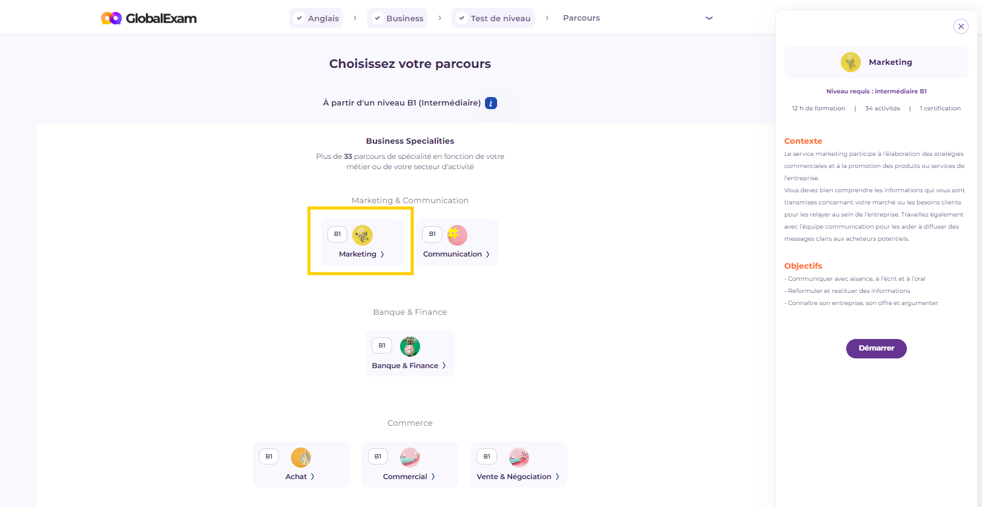The height and width of the screenshot is (507, 982).
Task: Click the Marketing header in side panel
Action: click(876, 62)
